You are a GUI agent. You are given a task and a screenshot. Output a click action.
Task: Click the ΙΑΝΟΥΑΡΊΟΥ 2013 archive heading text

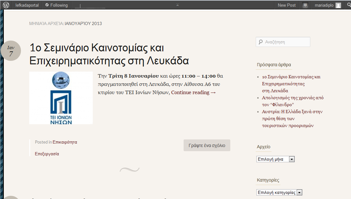pos(83,23)
